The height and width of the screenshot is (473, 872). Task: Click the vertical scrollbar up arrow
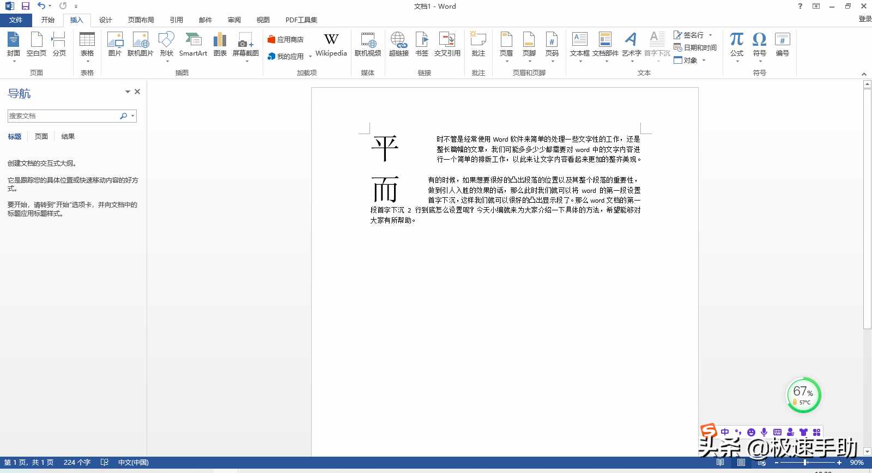click(867, 84)
